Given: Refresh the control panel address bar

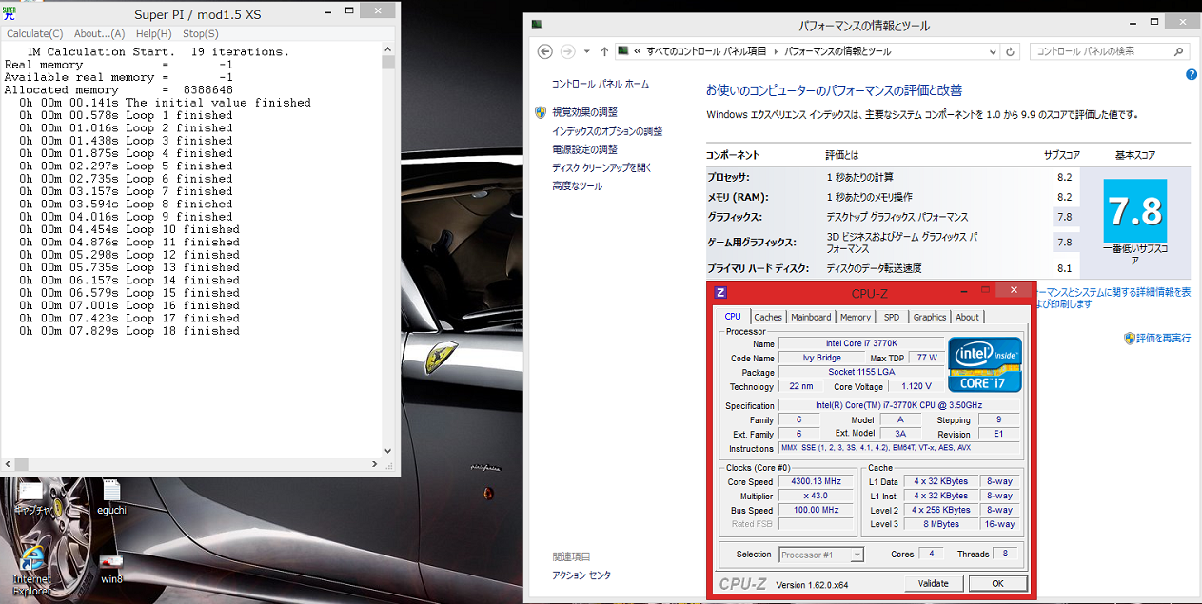Looking at the screenshot, I should [1010, 51].
